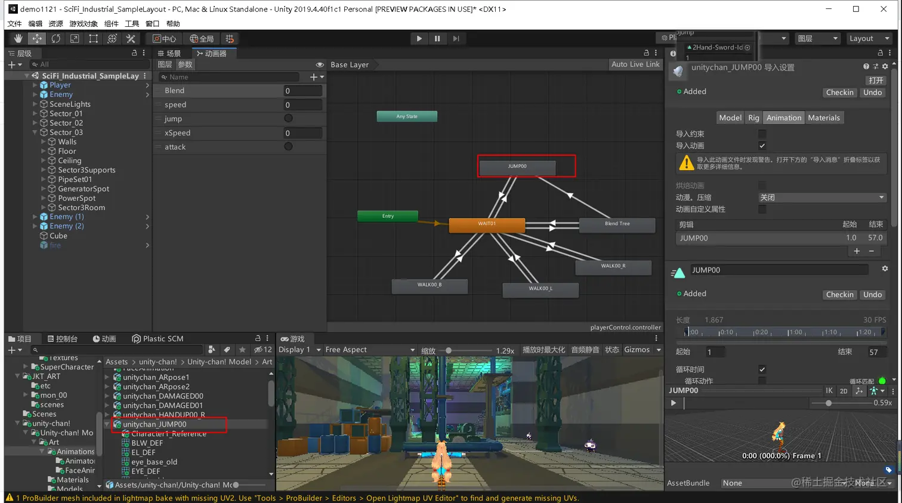
Task: Click the 音频静音 button
Action: [585, 350]
